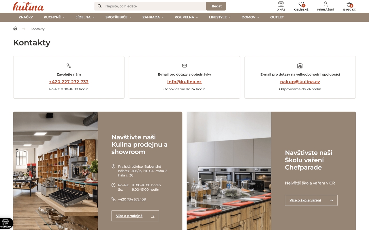Image resolution: width=369 pixels, height=230 pixels.
Task: Click the Hledat search button
Action: point(216,6)
